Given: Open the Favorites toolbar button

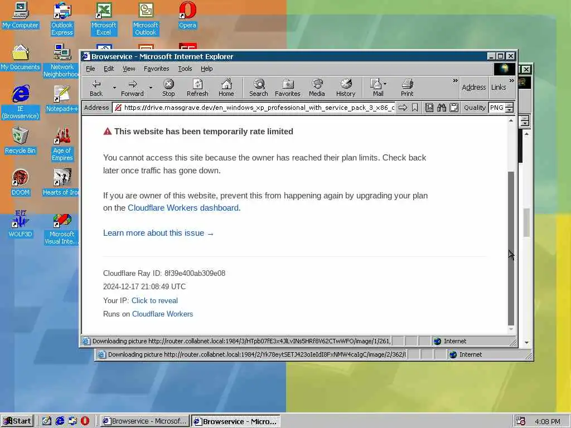Looking at the screenshot, I should point(288,88).
